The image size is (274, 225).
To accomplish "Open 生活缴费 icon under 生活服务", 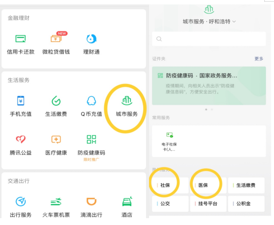I will pyautogui.click(x=56, y=101).
